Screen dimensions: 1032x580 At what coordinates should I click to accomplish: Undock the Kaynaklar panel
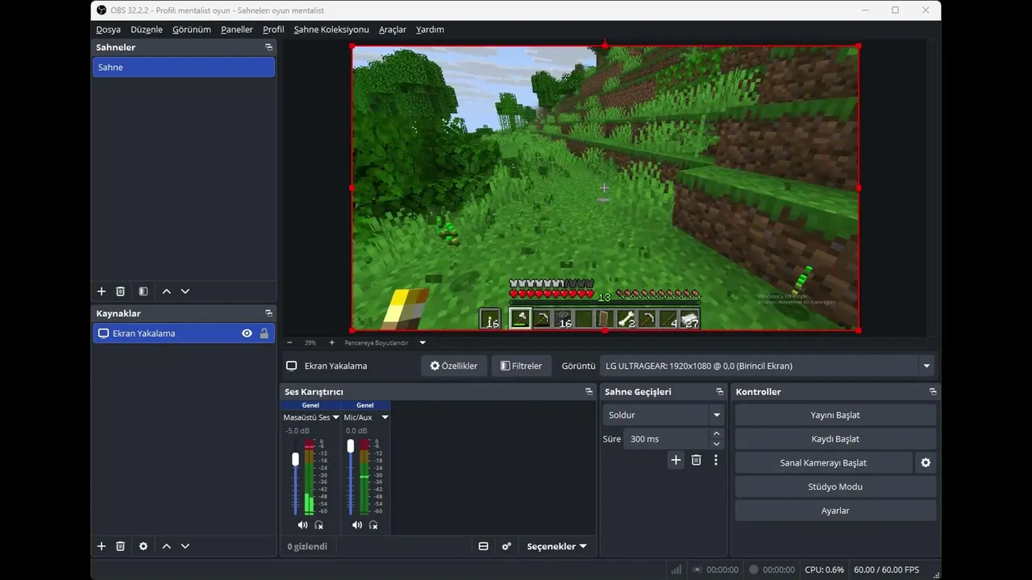pyautogui.click(x=268, y=313)
